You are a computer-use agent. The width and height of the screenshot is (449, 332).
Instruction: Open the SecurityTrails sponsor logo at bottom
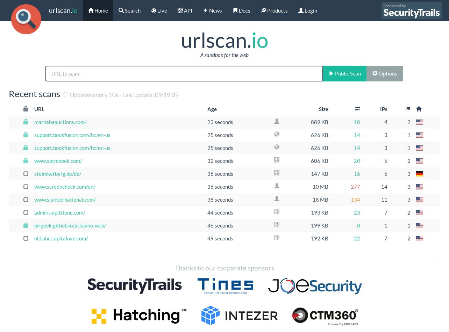pos(135,286)
